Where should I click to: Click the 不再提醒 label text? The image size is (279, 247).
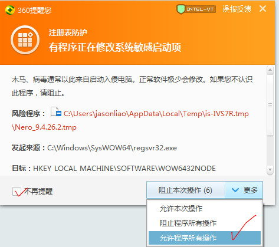pyautogui.click(x=38, y=191)
